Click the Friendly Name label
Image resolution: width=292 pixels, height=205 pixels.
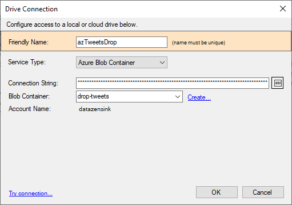[29, 42]
